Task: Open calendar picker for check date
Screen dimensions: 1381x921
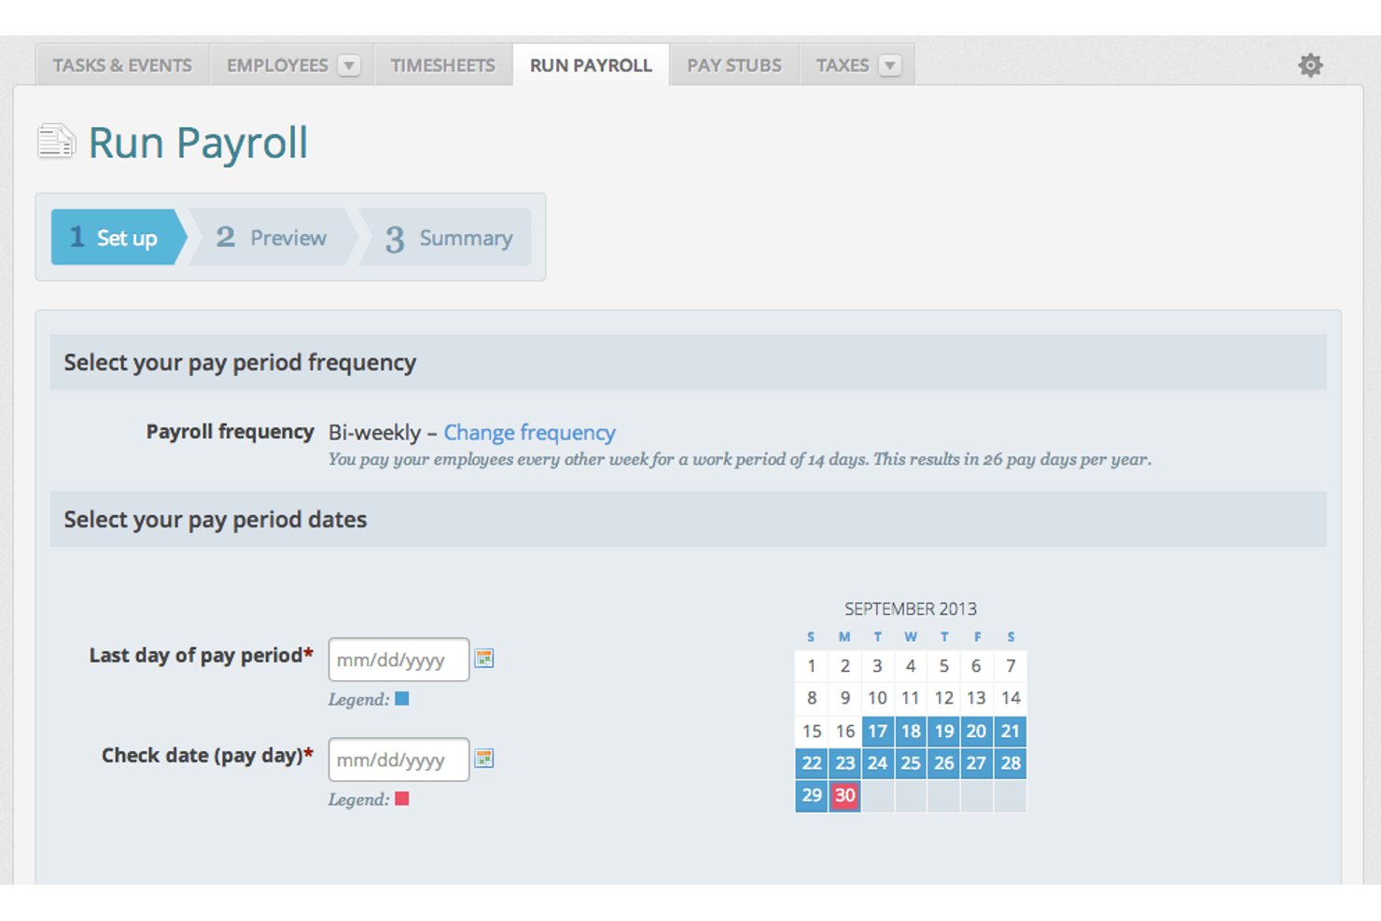Action: [484, 759]
